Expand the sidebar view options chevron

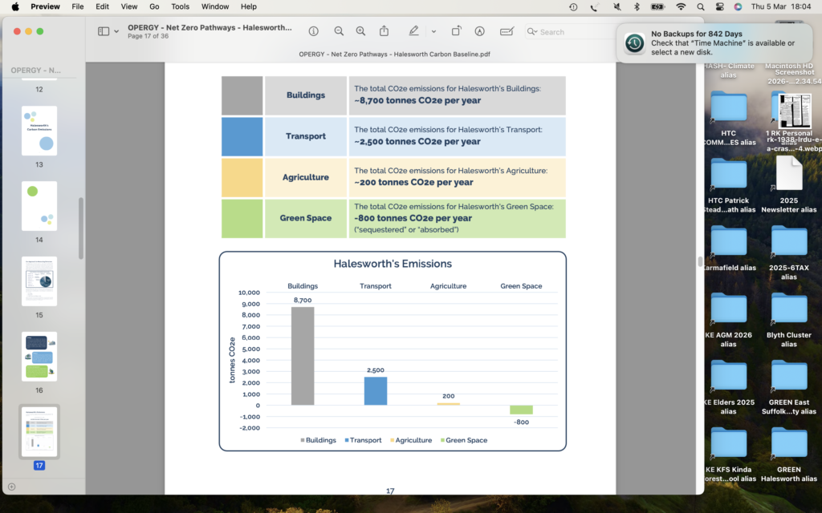coord(117,31)
